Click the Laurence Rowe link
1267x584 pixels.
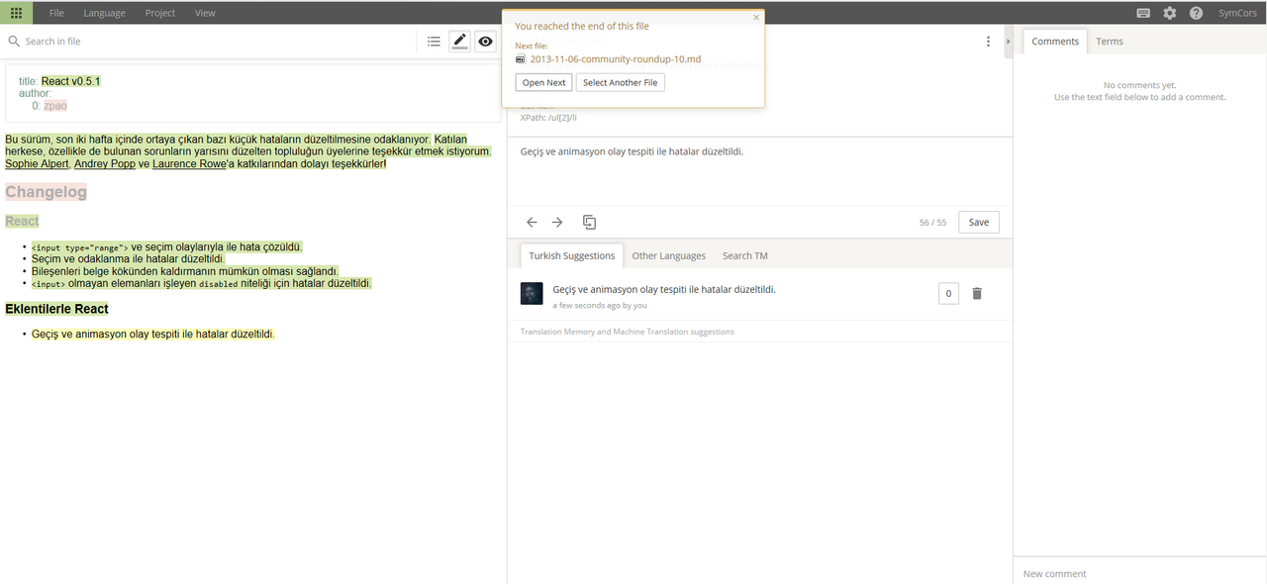tap(190, 164)
